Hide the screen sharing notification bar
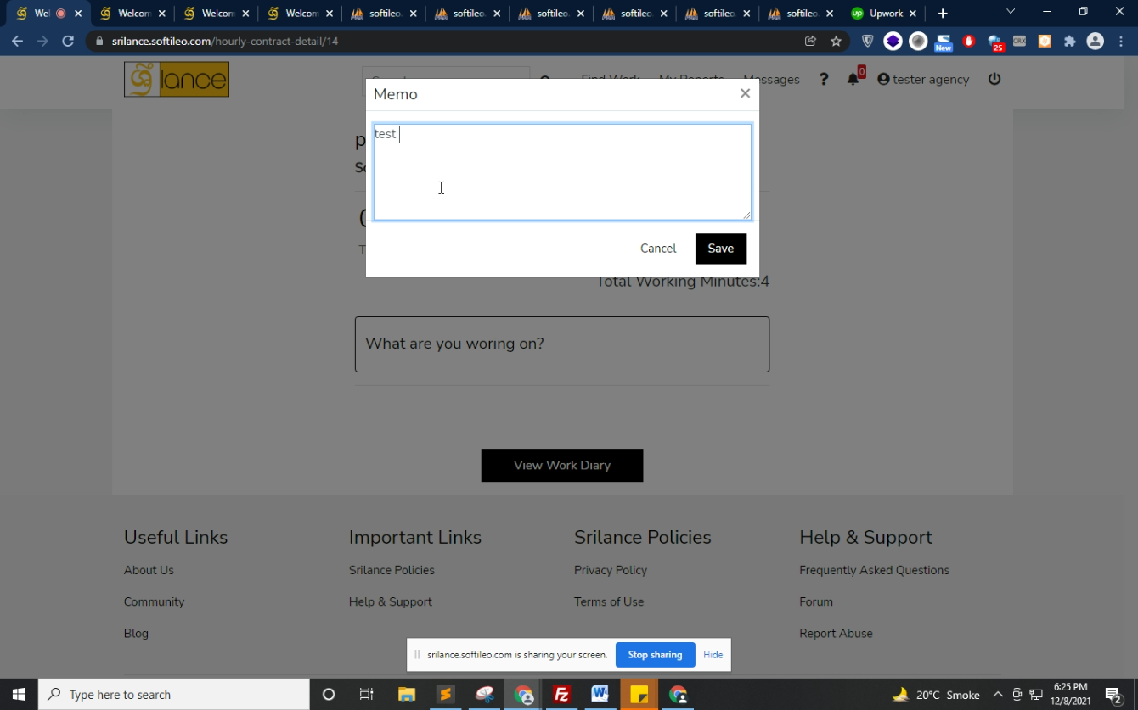 [x=713, y=655]
